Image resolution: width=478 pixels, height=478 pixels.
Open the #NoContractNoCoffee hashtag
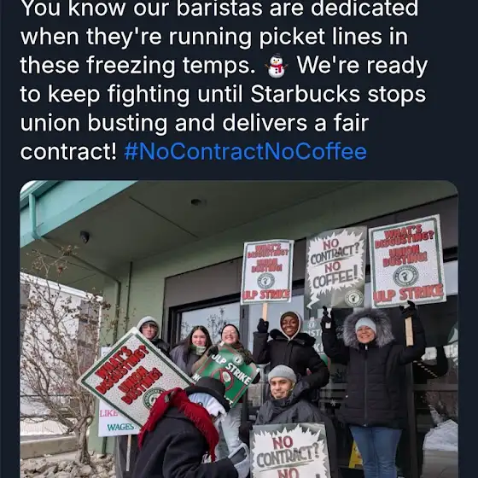point(246,152)
